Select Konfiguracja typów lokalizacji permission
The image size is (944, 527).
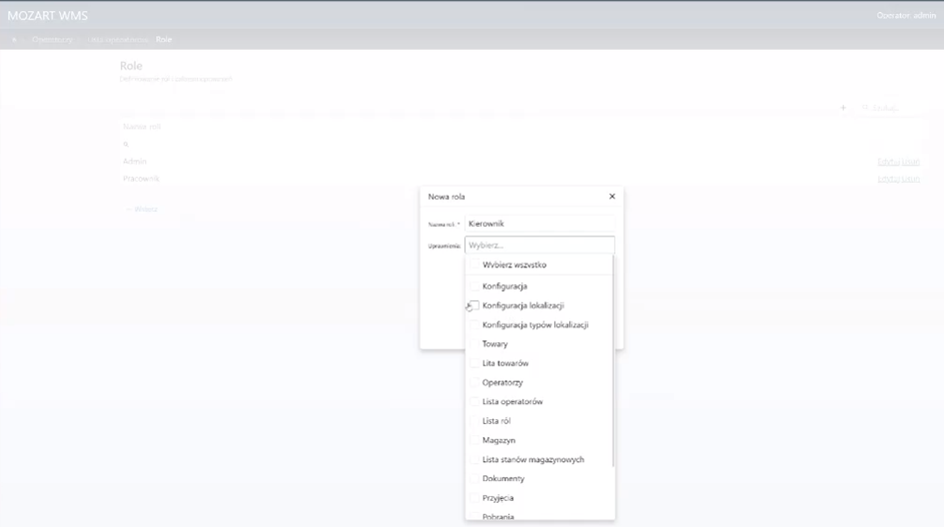[474, 325]
